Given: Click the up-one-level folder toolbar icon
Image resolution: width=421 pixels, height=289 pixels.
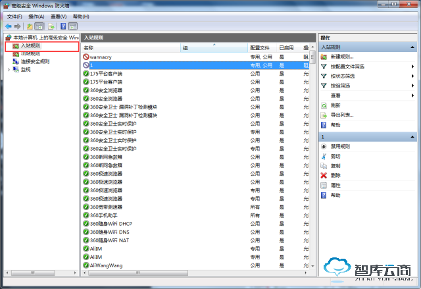Looking at the screenshot, I should tap(30, 26).
